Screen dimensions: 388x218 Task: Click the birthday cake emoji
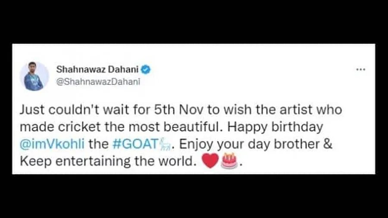[229, 161]
